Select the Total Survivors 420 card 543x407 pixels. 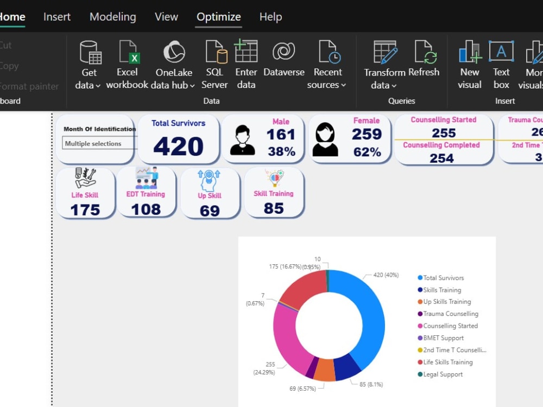point(178,139)
